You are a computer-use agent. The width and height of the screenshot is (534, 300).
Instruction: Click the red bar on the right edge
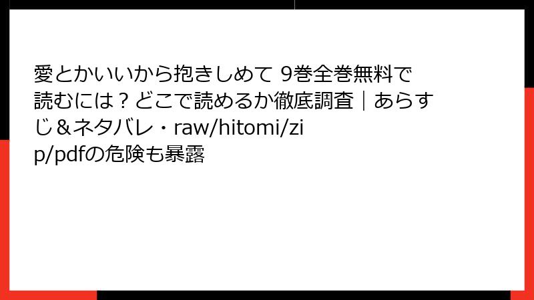pos(529,189)
